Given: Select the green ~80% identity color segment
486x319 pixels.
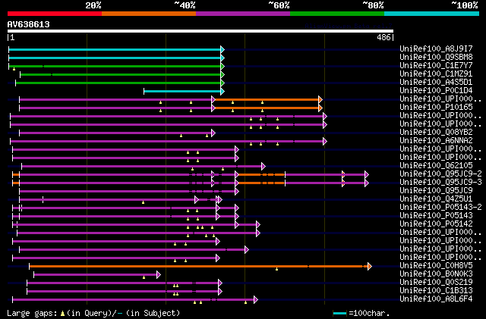Looking at the screenshot, I should (337, 14).
